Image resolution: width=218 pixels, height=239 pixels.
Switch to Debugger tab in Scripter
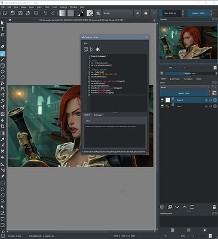click(98, 115)
